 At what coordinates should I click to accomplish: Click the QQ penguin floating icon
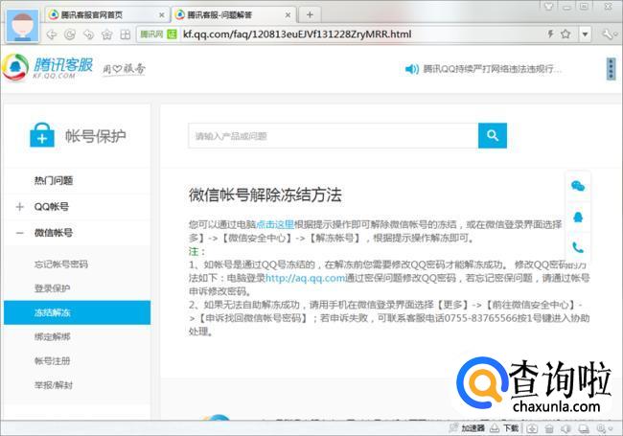point(578,217)
